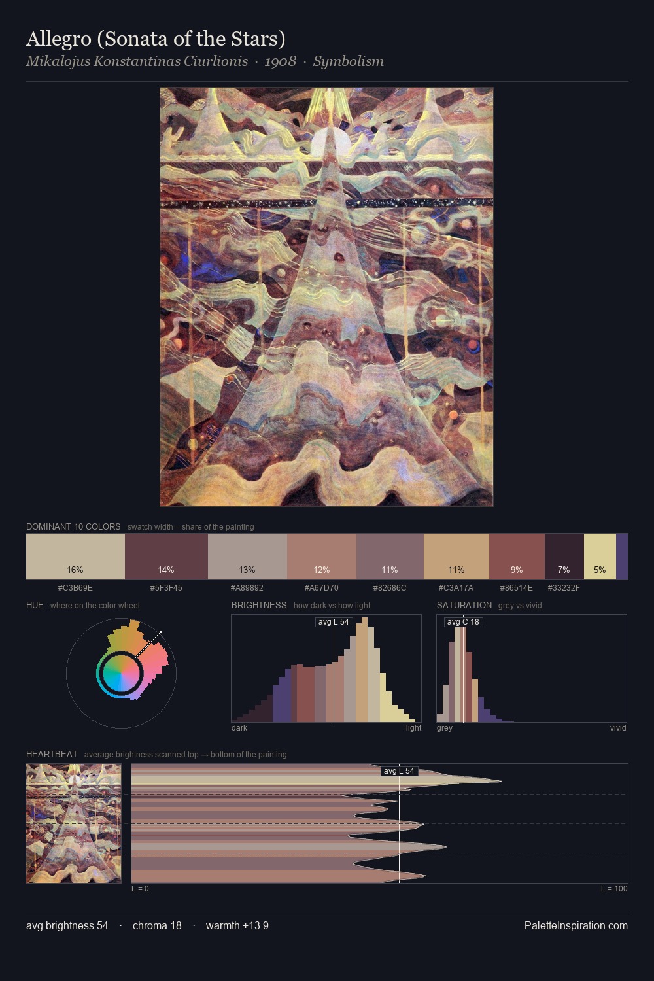
Task: Click the '#86514E' hex label
Action: [x=517, y=587]
